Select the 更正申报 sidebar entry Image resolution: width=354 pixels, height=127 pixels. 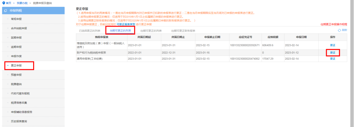[16, 66]
